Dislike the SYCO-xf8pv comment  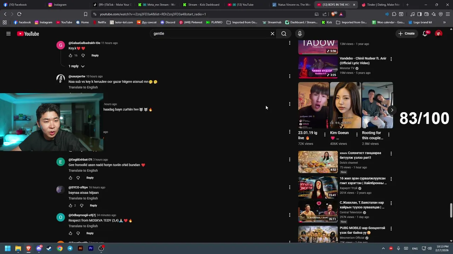(81, 205)
